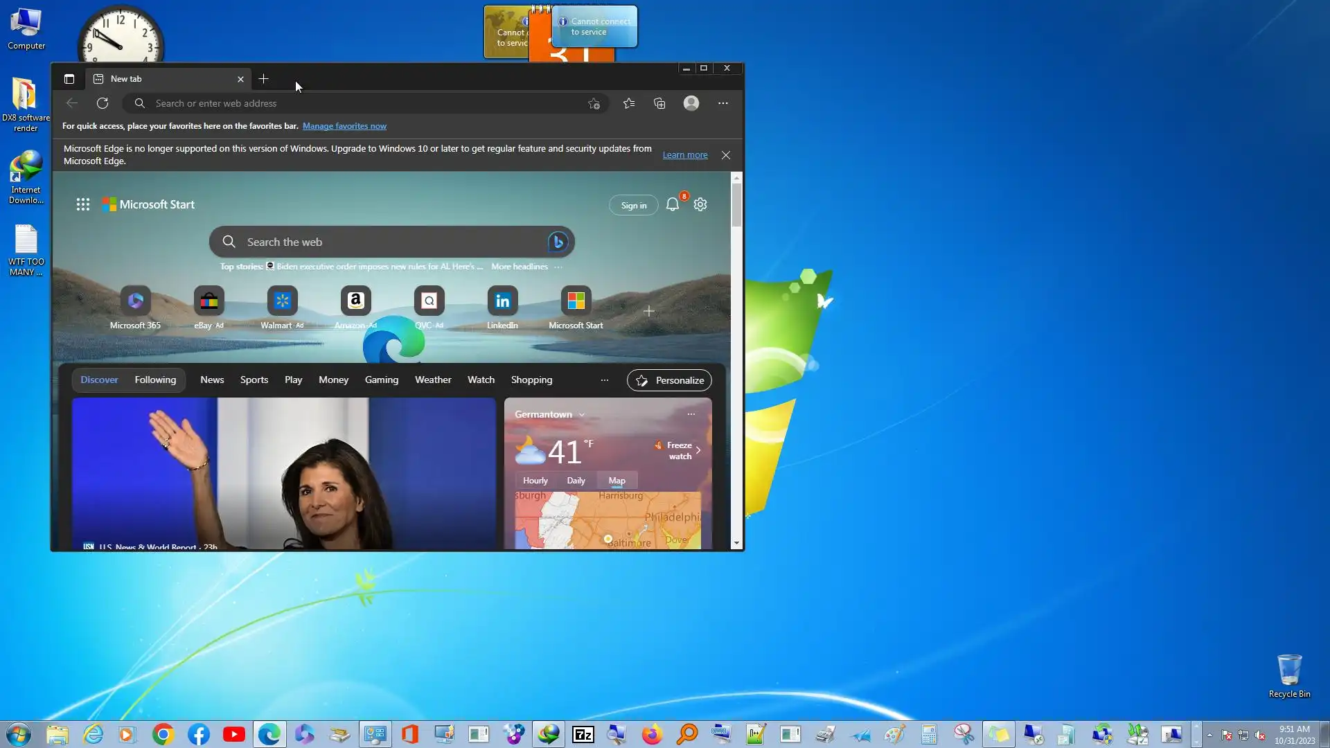Select the Daily weather view
Viewport: 1330px width, 748px height.
[x=576, y=481]
